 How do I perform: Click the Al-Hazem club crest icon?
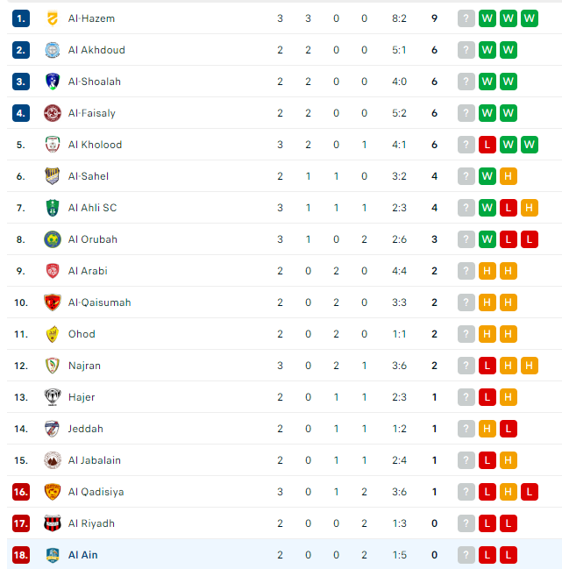pyautogui.click(x=53, y=18)
